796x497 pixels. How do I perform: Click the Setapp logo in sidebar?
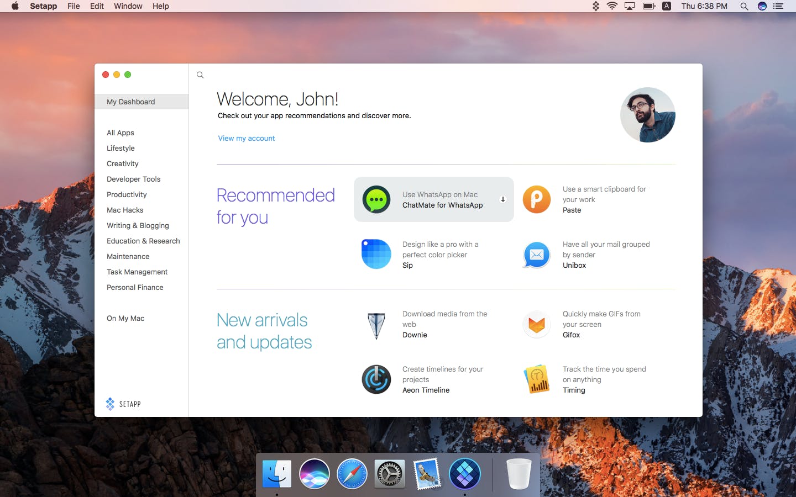(123, 404)
